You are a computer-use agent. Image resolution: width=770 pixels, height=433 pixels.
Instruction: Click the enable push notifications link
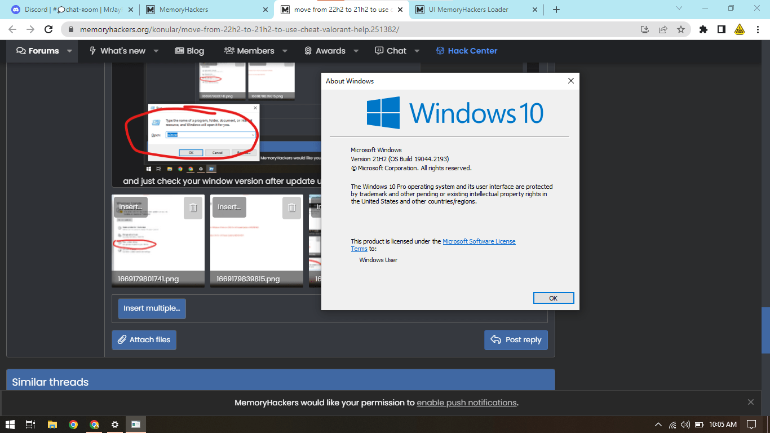pyautogui.click(x=467, y=403)
